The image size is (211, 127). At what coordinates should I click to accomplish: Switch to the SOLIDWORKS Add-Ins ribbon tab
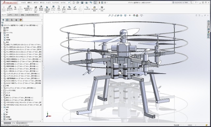click(x=32, y=15)
